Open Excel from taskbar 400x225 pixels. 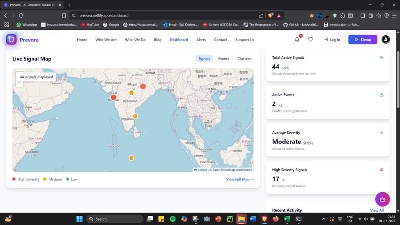pyautogui.click(x=287, y=219)
